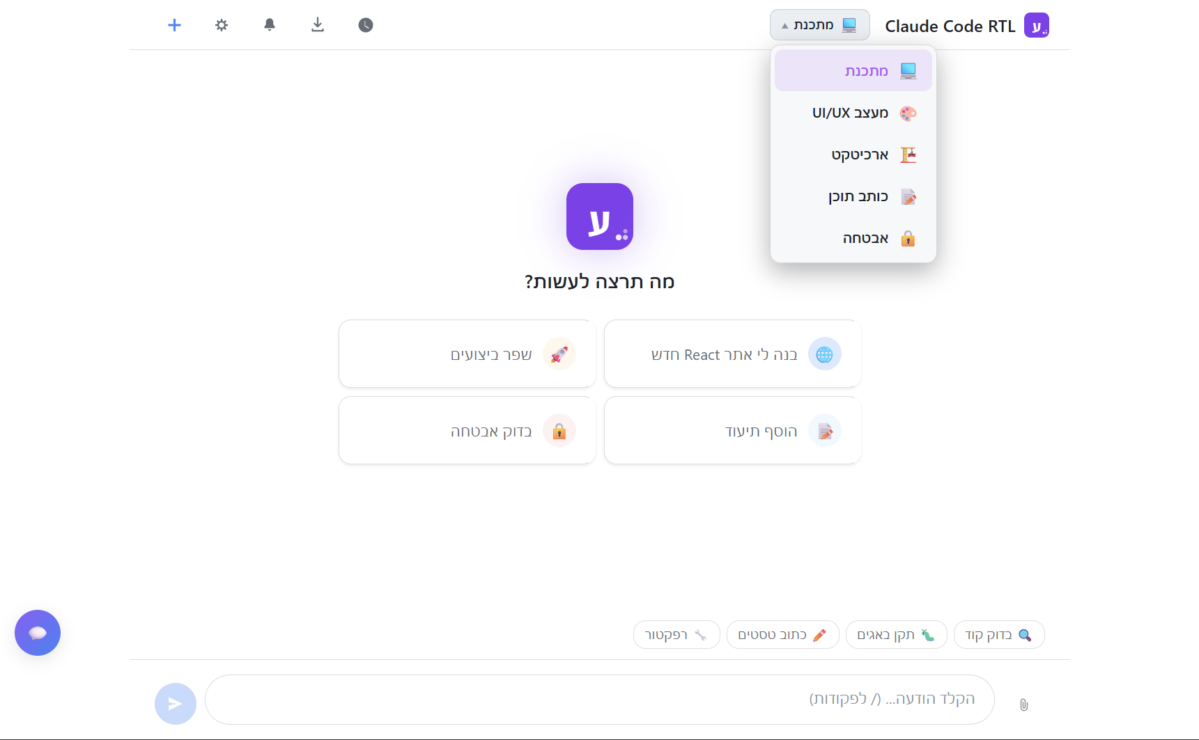Click memo icon on הוסף תיעוד card

(825, 431)
